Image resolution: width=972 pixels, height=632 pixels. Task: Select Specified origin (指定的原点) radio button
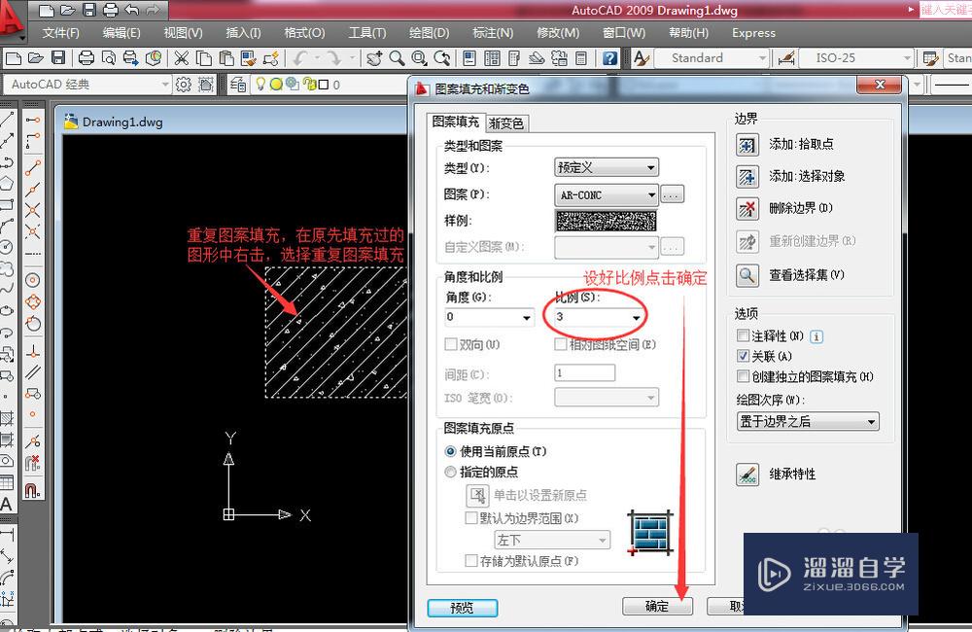[x=451, y=472]
